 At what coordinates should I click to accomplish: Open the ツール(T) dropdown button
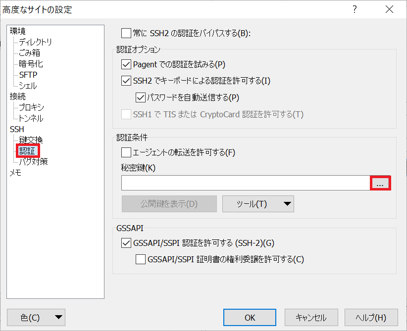pyautogui.click(x=258, y=204)
